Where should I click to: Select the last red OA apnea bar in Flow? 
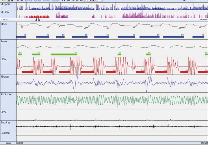coord(203,72)
